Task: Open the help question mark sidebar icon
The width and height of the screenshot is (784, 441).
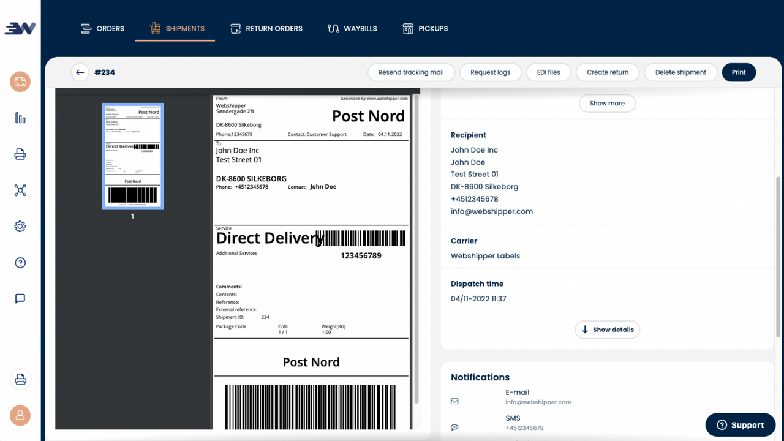Action: click(x=20, y=263)
